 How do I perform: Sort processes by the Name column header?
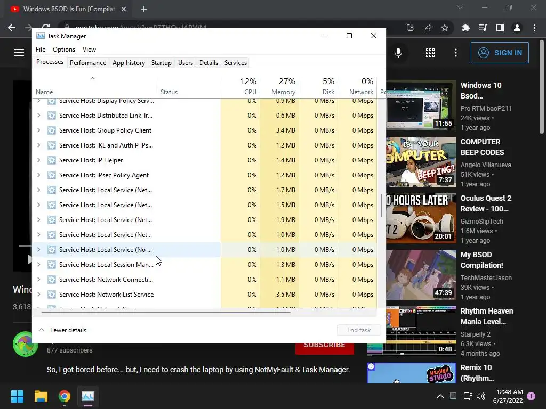coord(94,86)
